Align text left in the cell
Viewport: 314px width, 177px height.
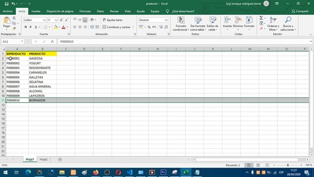point(75,27)
